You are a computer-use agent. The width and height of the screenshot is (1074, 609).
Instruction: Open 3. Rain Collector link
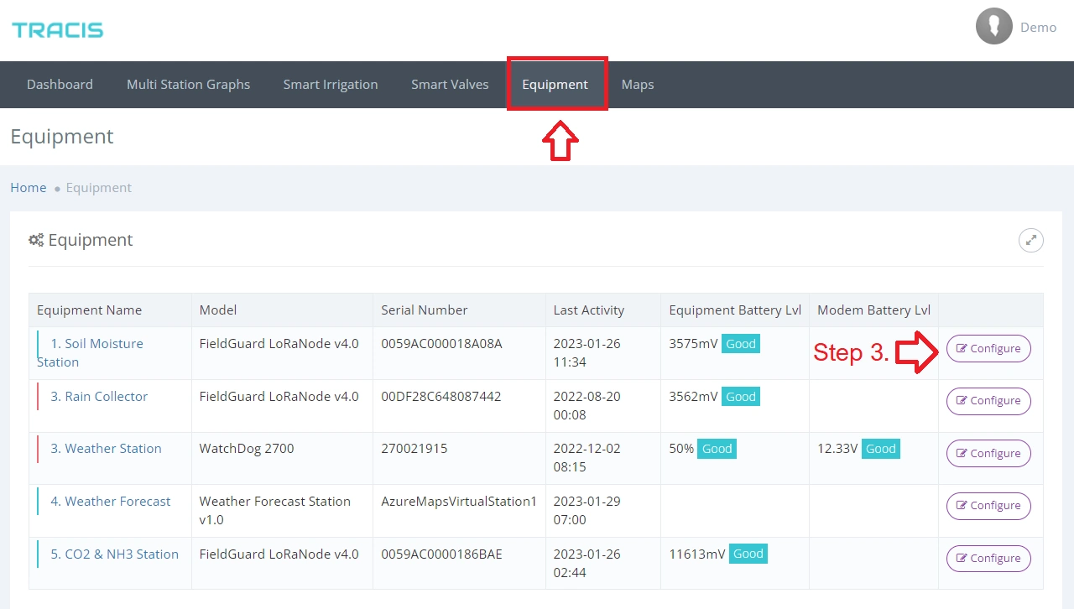click(x=99, y=397)
